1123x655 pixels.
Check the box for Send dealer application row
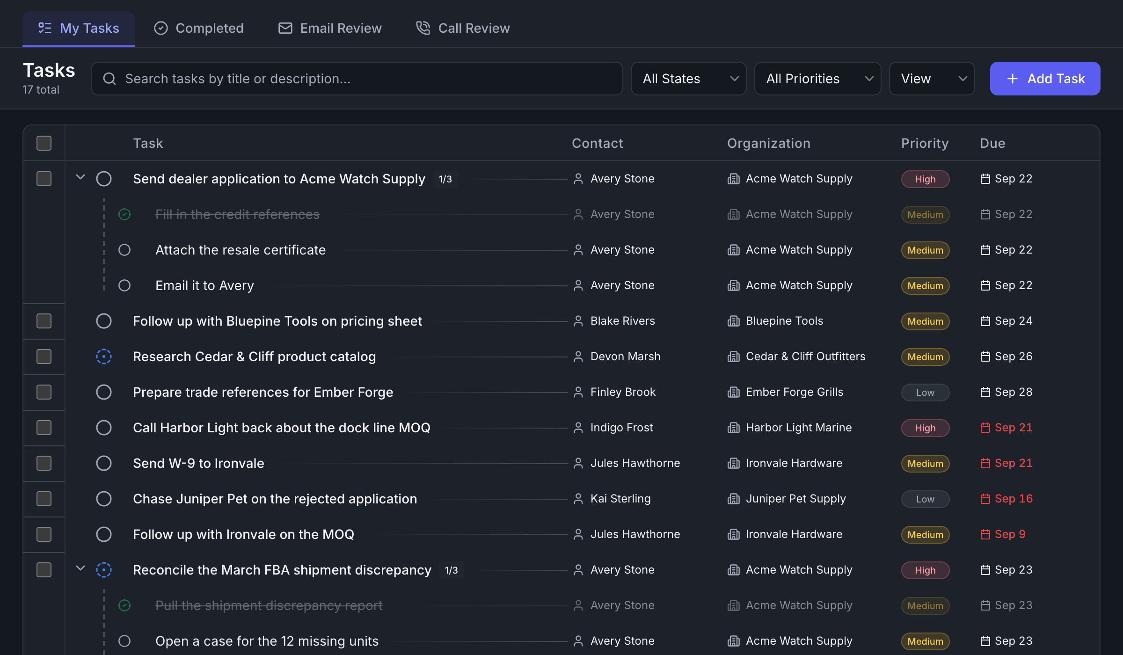pos(44,179)
